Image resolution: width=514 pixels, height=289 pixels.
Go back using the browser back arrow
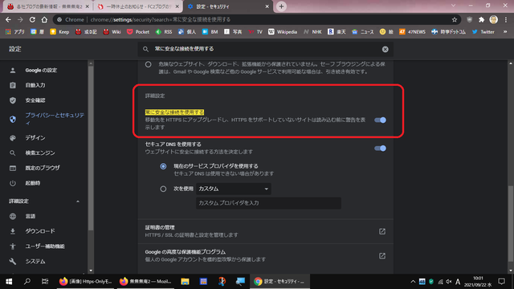point(8,19)
